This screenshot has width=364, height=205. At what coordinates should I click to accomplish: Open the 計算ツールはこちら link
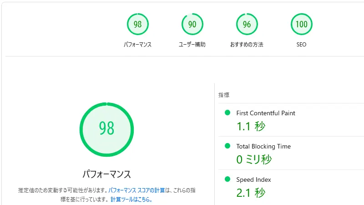click(x=131, y=199)
